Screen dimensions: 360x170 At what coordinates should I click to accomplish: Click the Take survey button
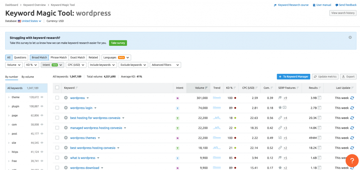118,43
